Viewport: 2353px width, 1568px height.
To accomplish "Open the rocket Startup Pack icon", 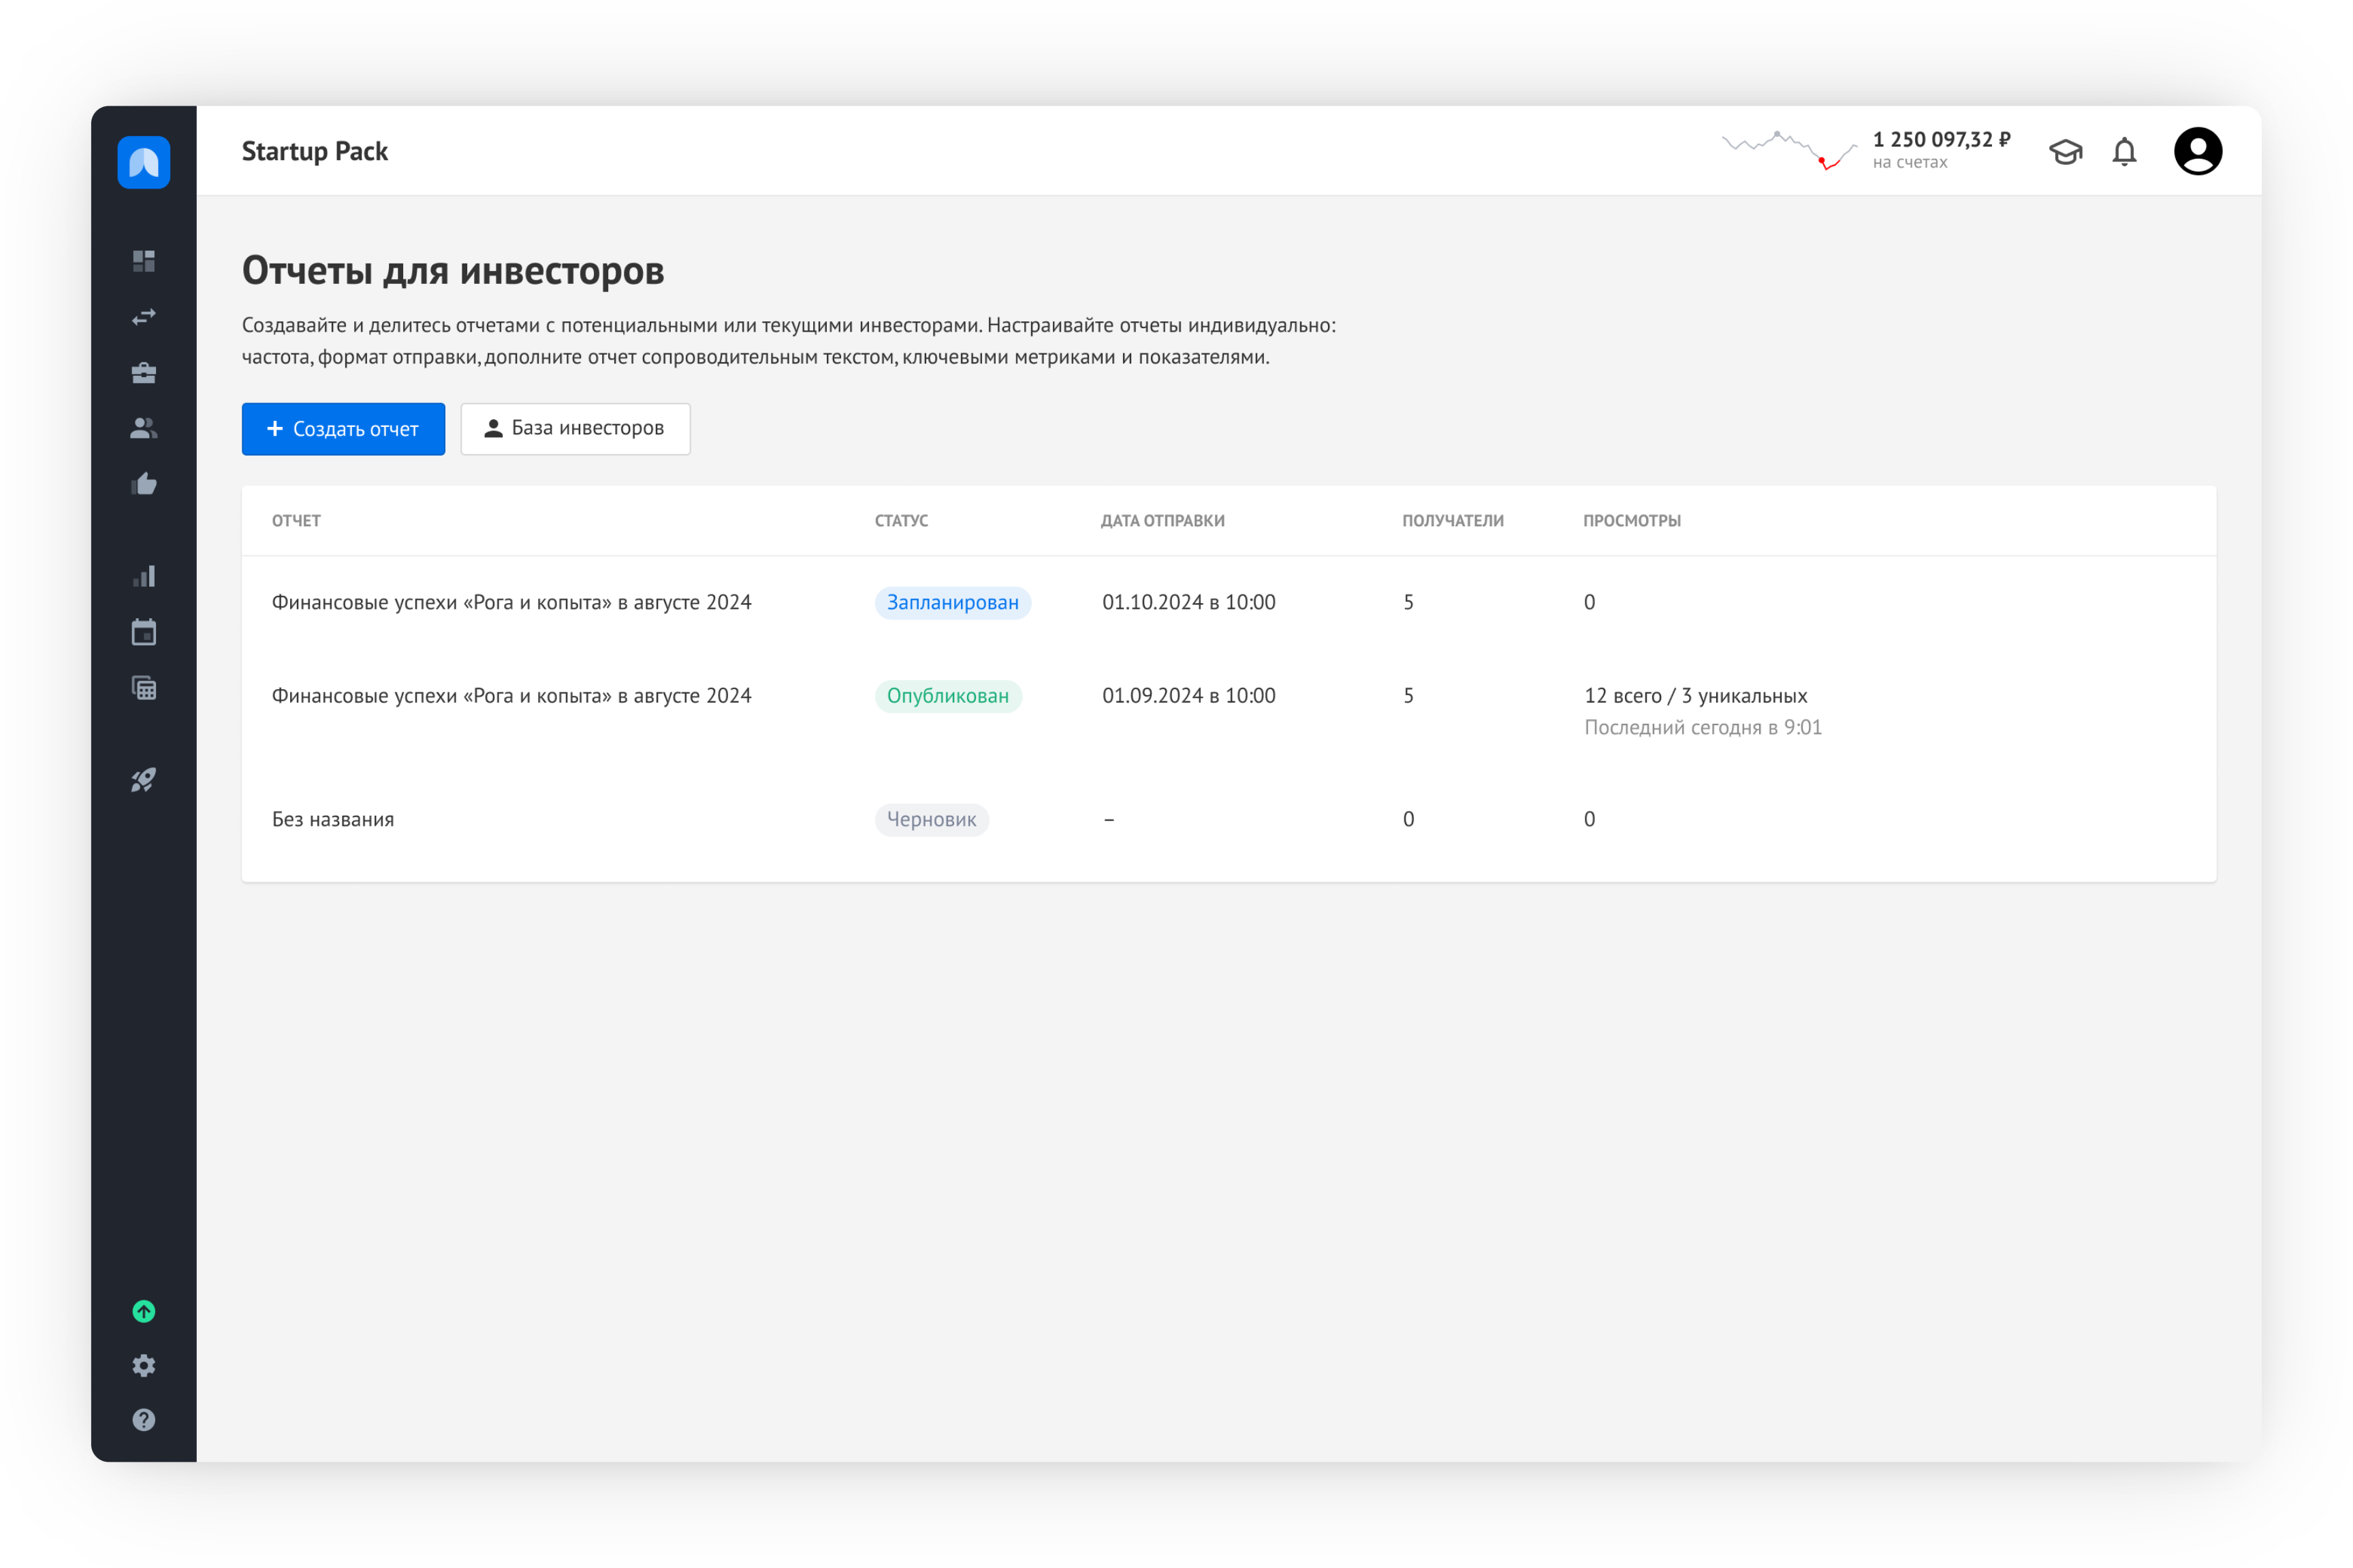I will click(x=144, y=780).
